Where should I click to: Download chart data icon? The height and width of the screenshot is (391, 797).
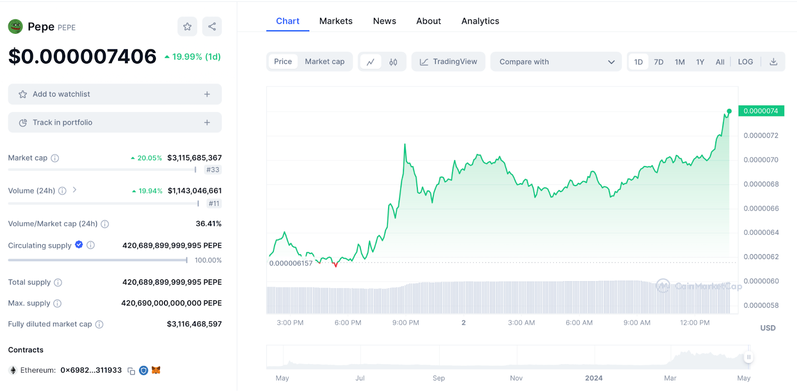pyautogui.click(x=774, y=62)
